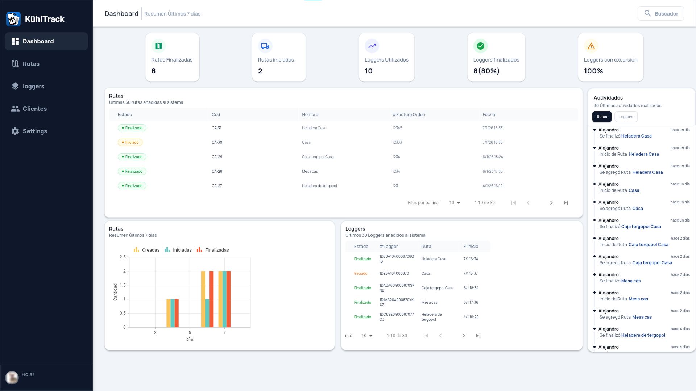
Task: Go to first page in Rutas table
Action: (x=514, y=203)
